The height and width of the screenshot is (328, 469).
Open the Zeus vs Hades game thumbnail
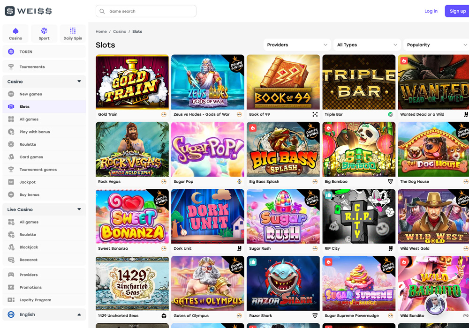pyautogui.click(x=208, y=82)
